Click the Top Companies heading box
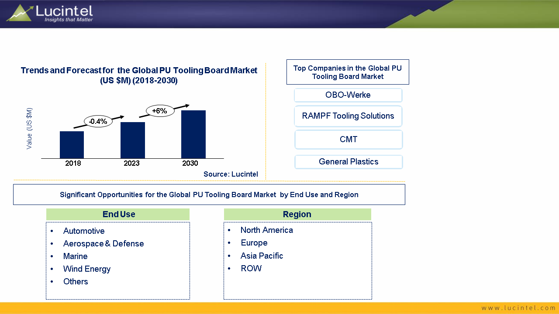This screenshot has height=314, width=559. pos(348,72)
